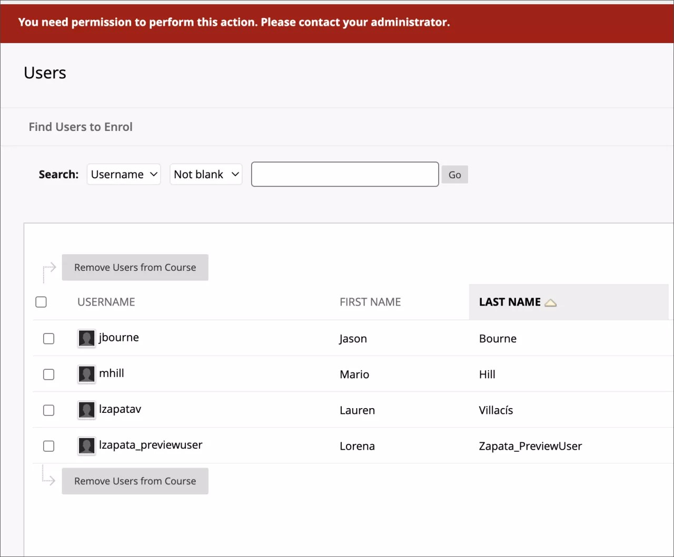Check the checkbox for mhill

[x=48, y=374]
